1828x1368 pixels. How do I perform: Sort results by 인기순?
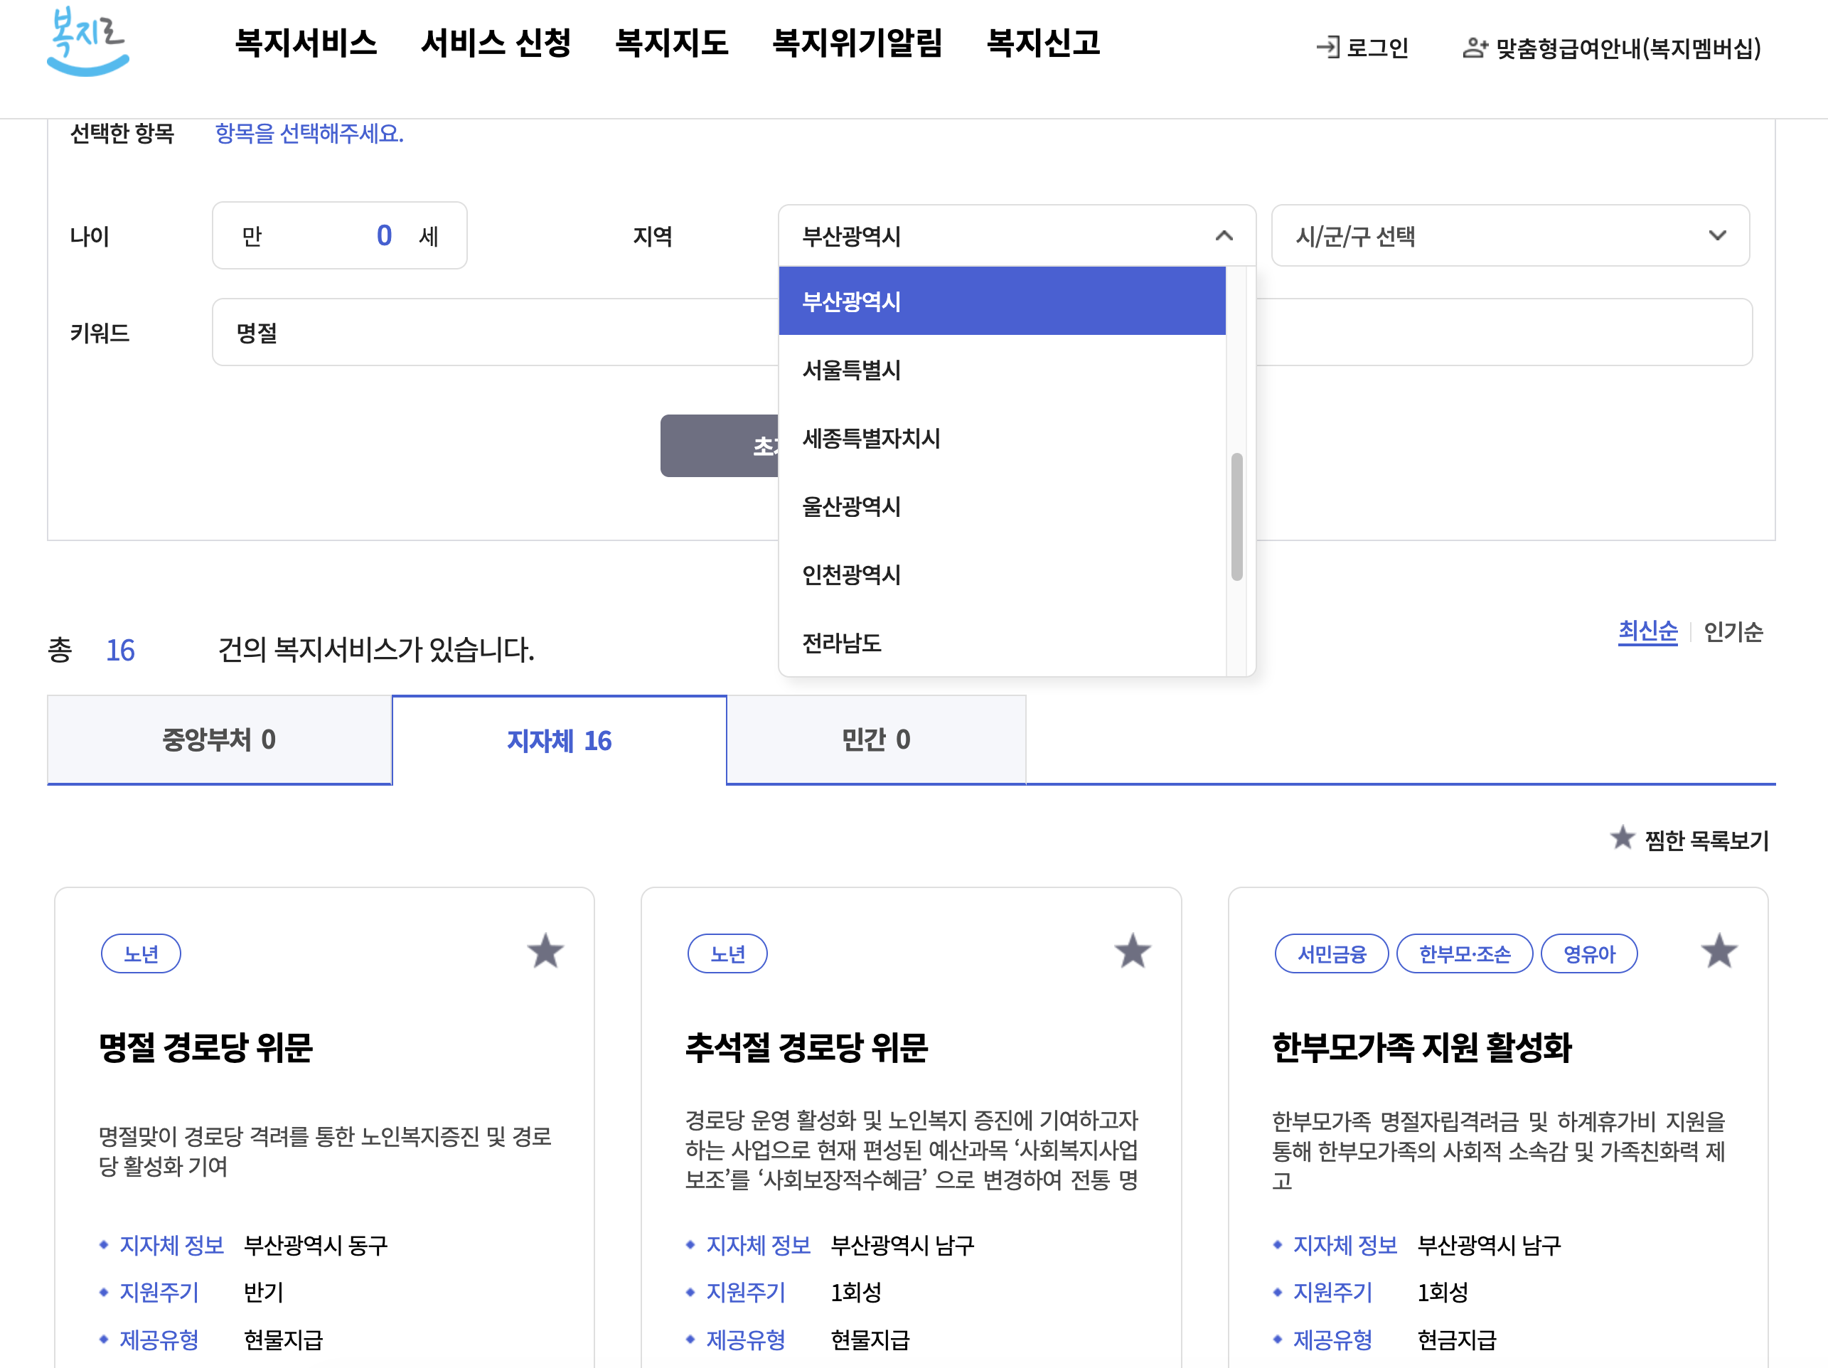[x=1733, y=632]
